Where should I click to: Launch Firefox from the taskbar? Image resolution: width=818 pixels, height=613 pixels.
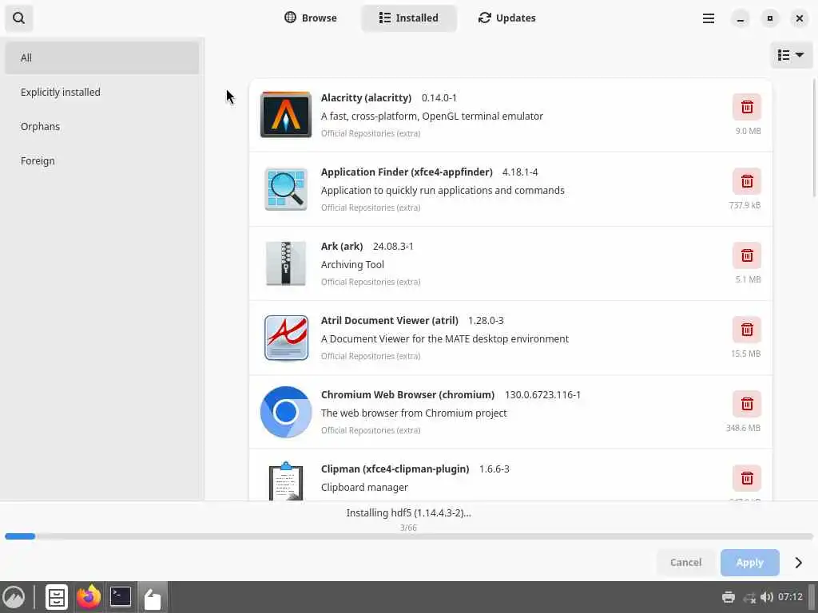coord(88,597)
